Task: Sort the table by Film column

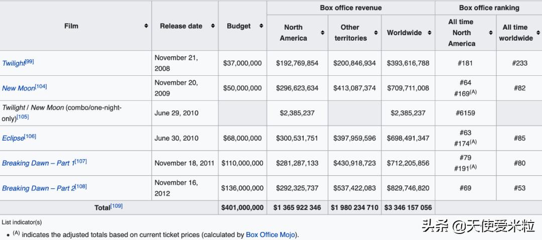Action: click(x=146, y=26)
